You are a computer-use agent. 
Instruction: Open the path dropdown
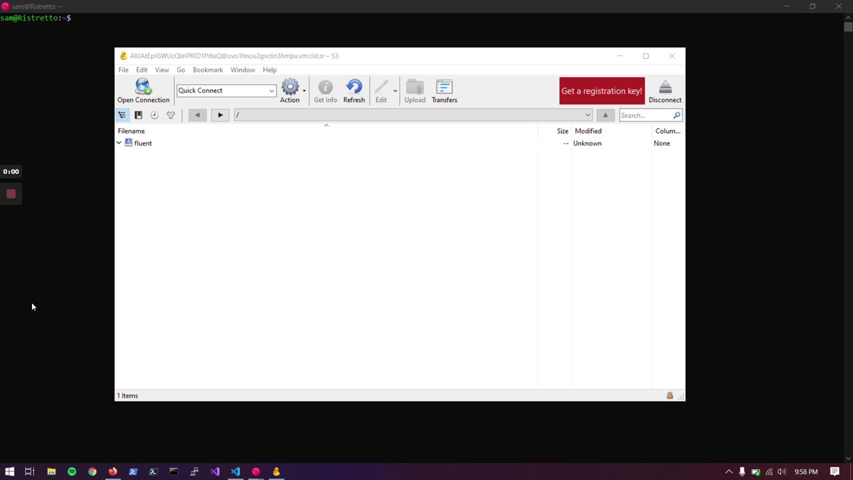[587, 115]
